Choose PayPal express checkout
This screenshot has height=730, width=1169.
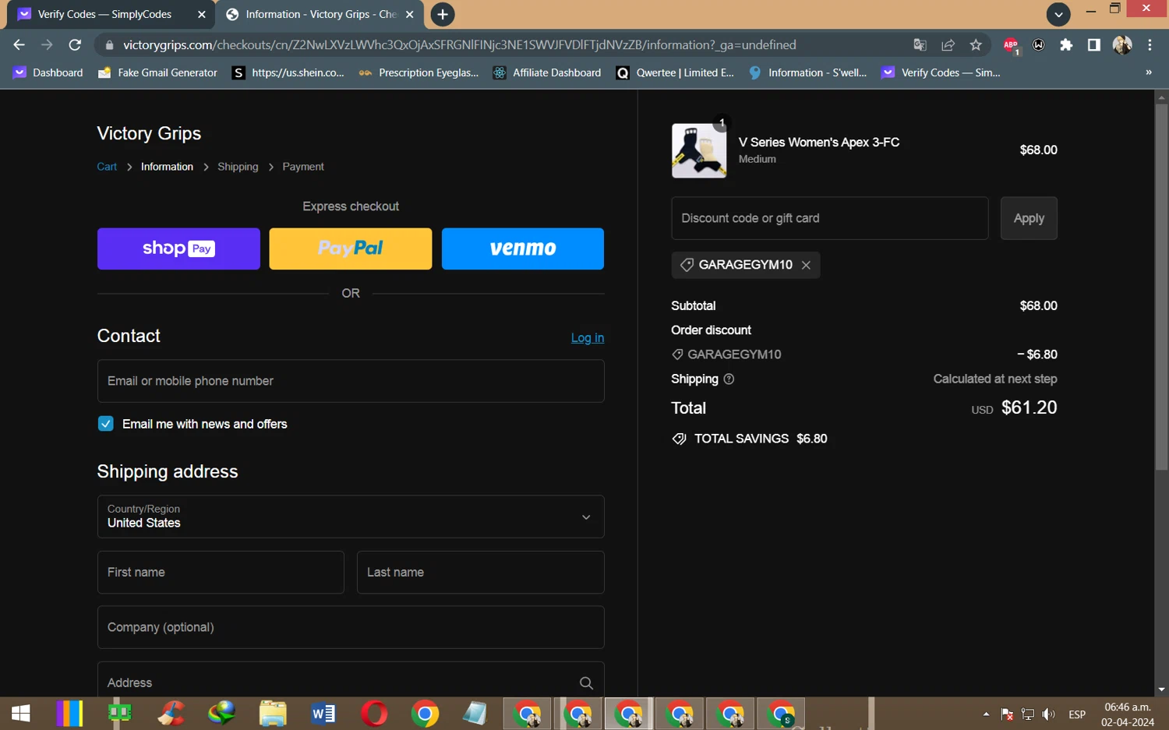(x=351, y=249)
